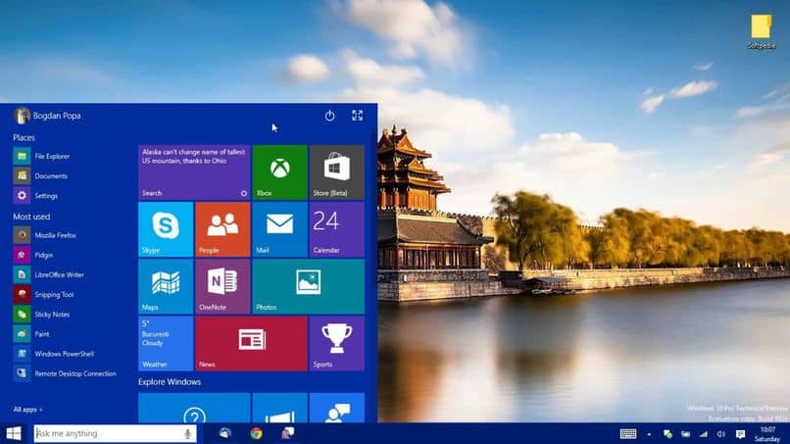Open network signal icon in tray
790x444 pixels.
pyautogui.click(x=704, y=434)
